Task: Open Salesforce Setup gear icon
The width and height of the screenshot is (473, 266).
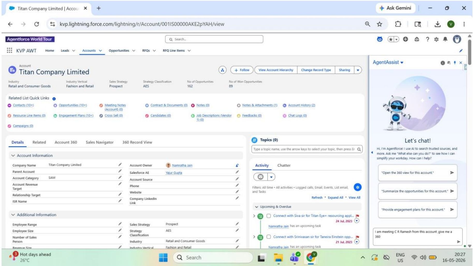Action: point(436,39)
